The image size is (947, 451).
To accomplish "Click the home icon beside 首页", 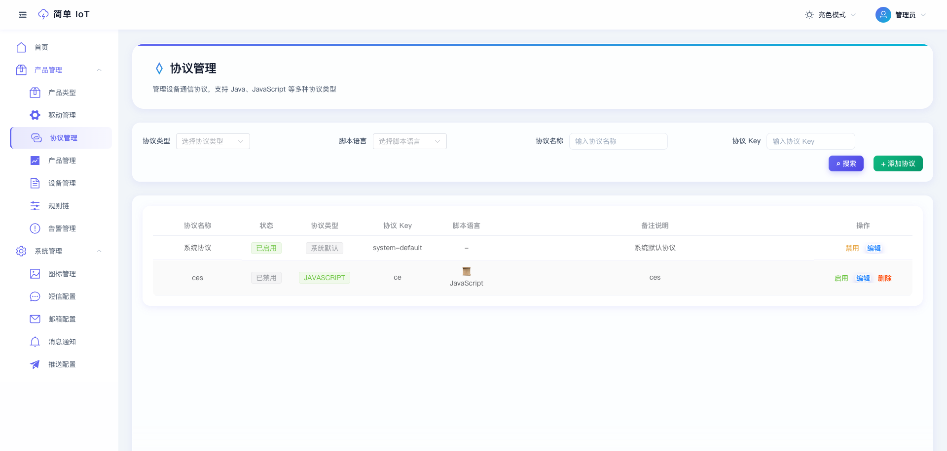I will pos(21,47).
